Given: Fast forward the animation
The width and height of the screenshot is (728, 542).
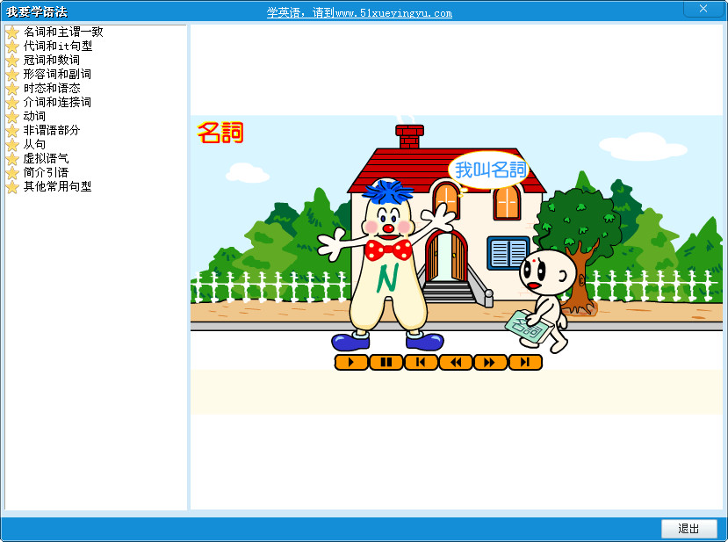Looking at the screenshot, I should (x=490, y=361).
